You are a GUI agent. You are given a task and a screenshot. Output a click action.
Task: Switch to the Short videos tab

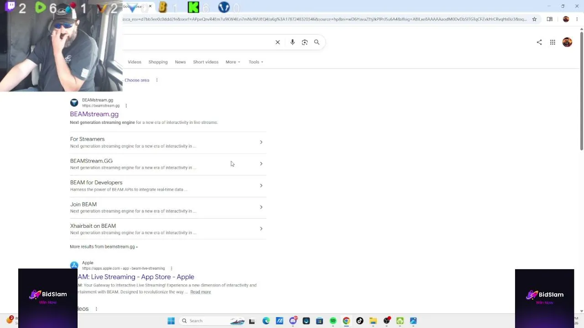pyautogui.click(x=206, y=62)
